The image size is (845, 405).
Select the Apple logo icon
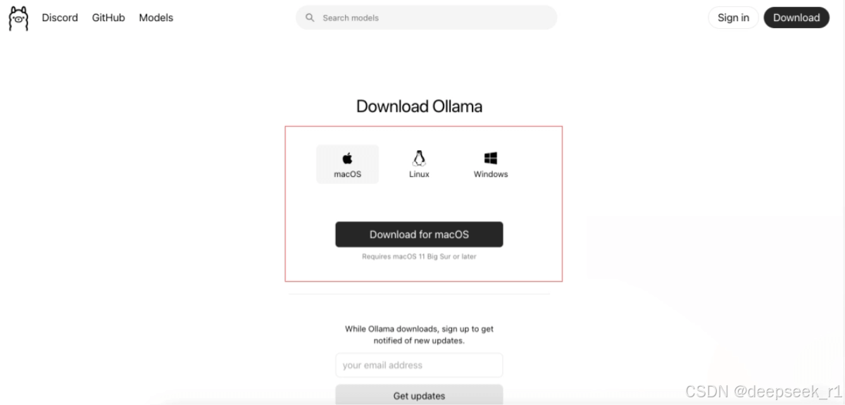347,158
